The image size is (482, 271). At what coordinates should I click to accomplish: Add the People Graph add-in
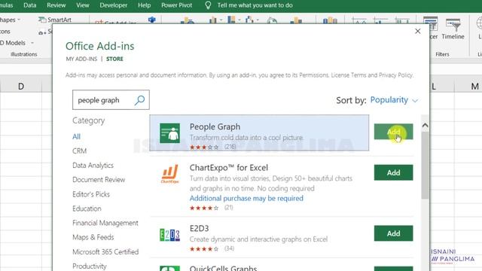coord(393,132)
